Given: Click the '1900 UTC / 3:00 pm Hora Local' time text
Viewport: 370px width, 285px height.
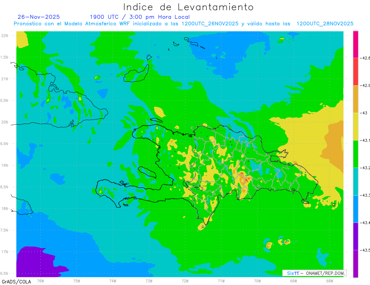Looking at the screenshot, I should [x=140, y=17].
